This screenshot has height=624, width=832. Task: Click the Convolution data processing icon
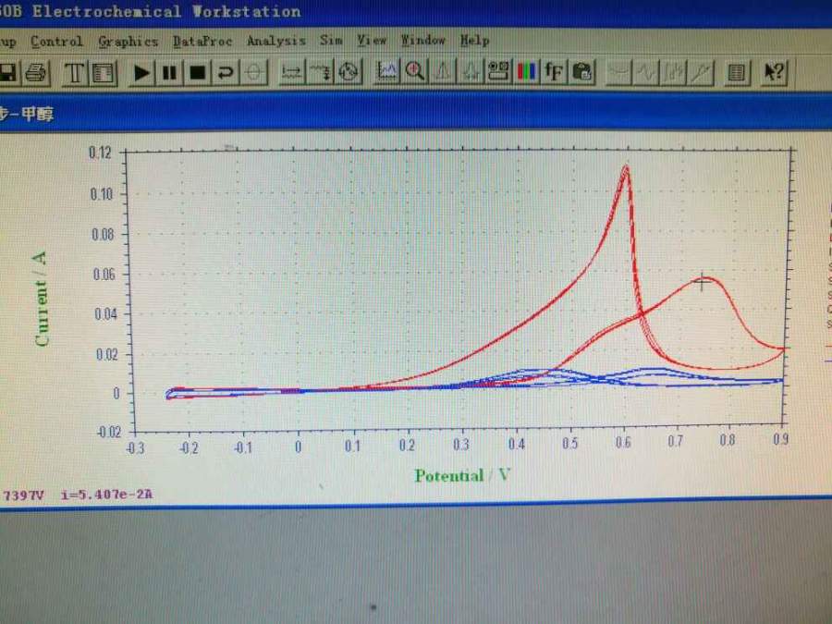click(x=674, y=71)
